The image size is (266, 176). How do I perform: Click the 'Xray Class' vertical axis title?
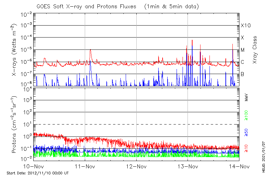255,50
